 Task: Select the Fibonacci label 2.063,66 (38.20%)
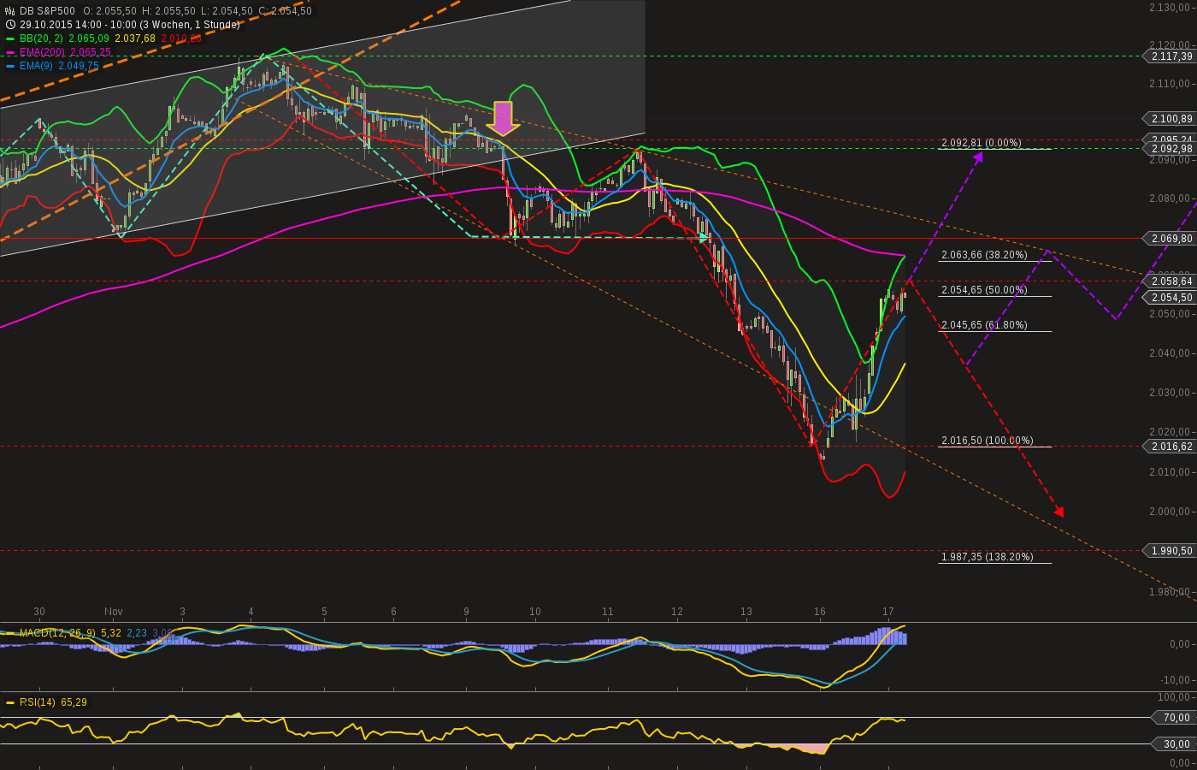coord(984,255)
